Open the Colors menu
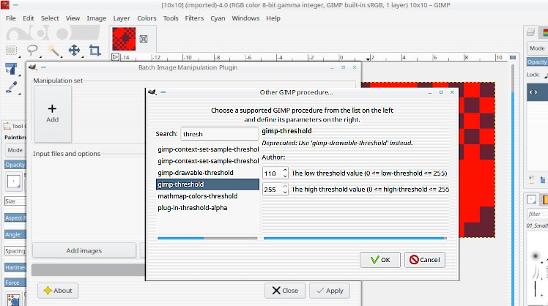 click(x=147, y=18)
